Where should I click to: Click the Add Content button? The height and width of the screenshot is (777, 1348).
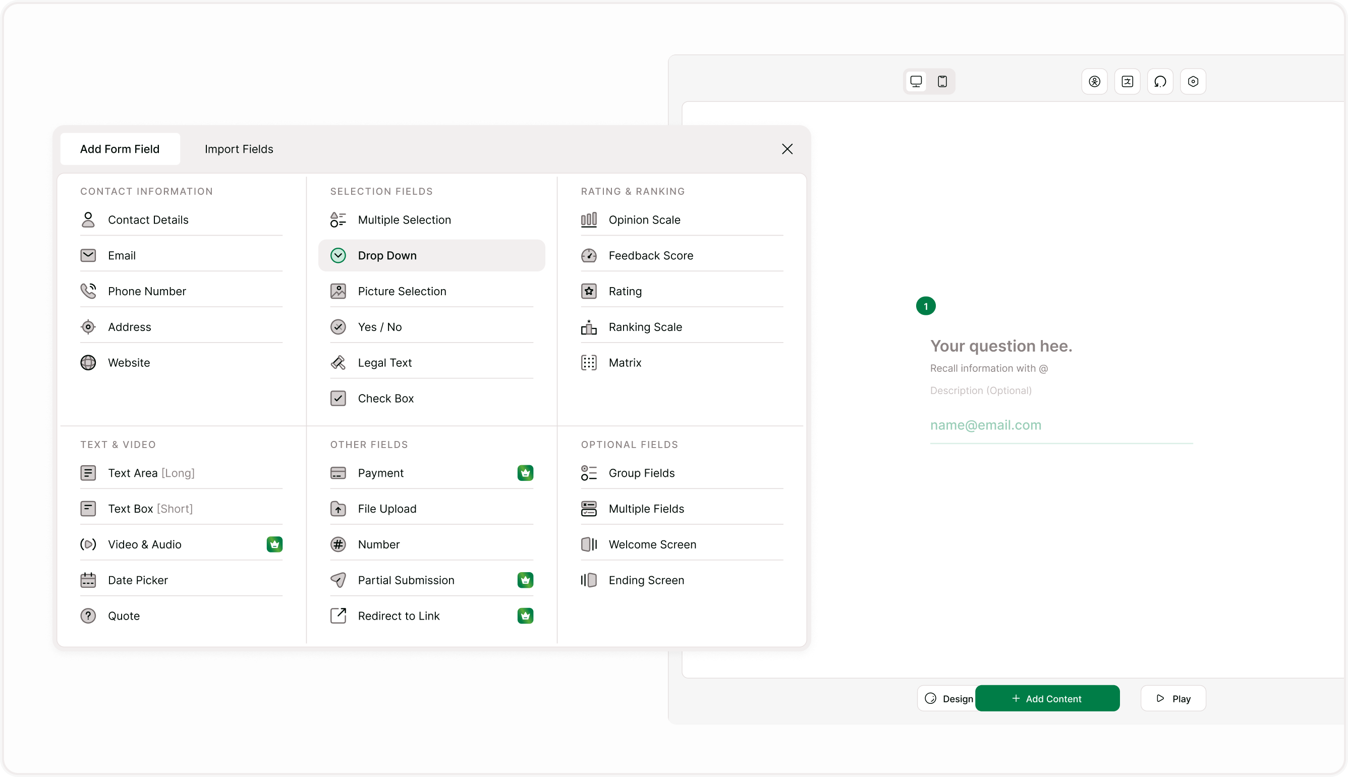coord(1047,699)
